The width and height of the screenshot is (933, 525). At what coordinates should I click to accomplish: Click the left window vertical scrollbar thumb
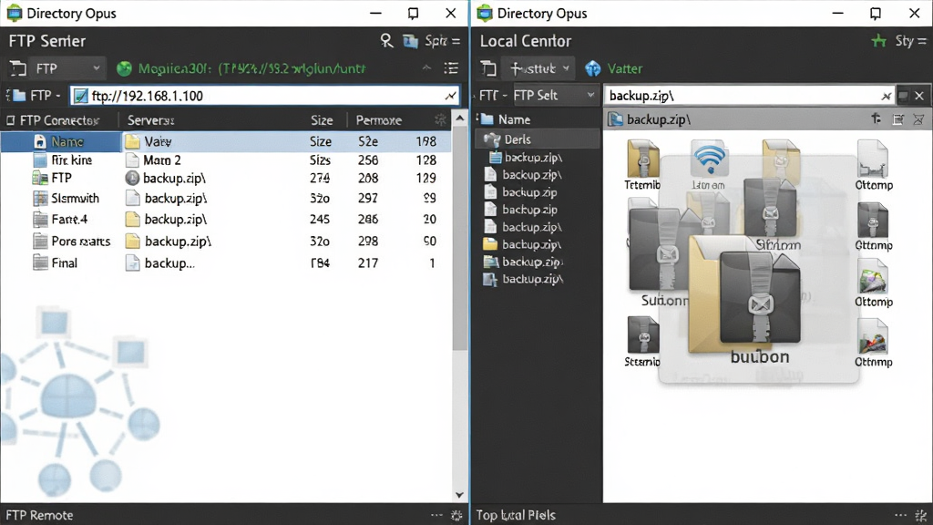pyautogui.click(x=460, y=238)
